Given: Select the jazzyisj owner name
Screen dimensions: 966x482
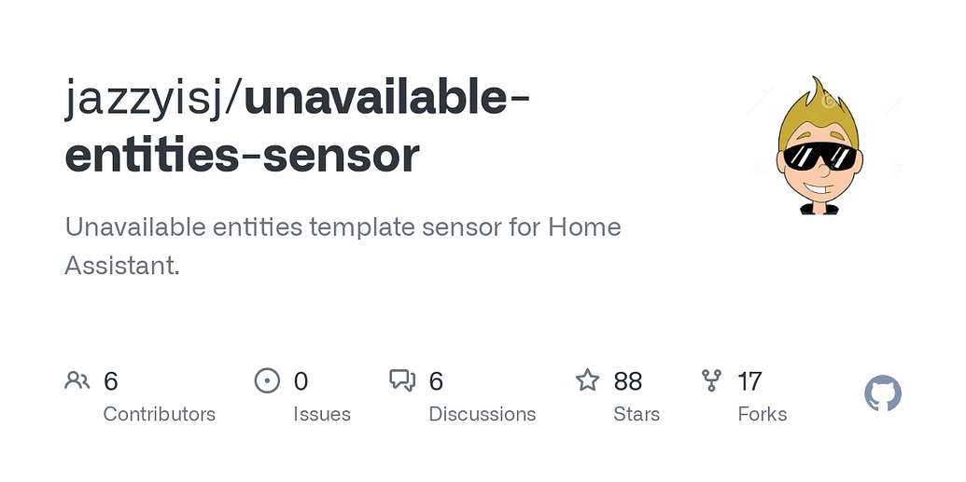Looking at the screenshot, I should [144, 100].
